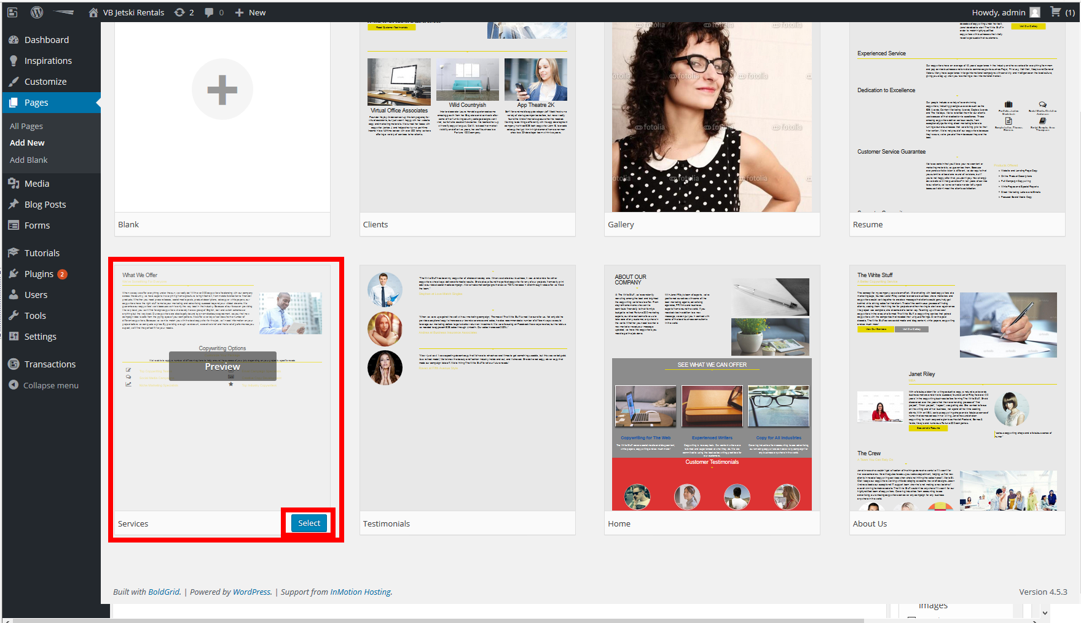Click the Blog Posts pin icon
Screen dimensions: 1081x623
point(14,205)
